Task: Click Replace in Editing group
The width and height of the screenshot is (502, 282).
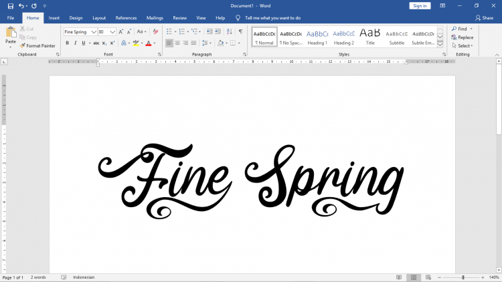Action: click(x=463, y=37)
